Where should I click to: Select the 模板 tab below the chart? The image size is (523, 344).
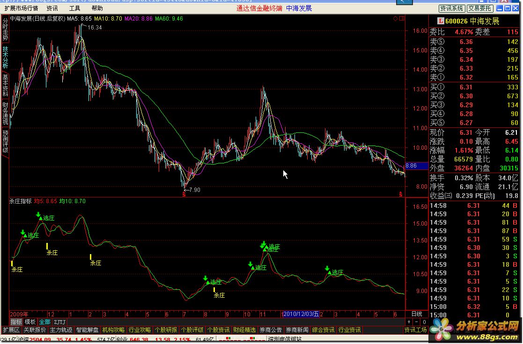point(30,322)
